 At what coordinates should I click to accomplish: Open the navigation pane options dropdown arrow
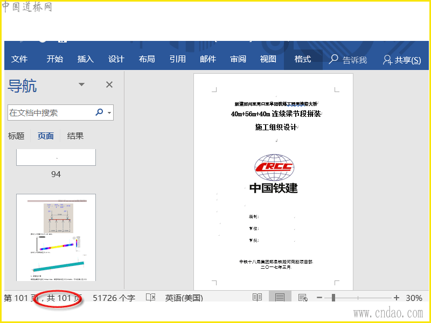click(x=82, y=85)
